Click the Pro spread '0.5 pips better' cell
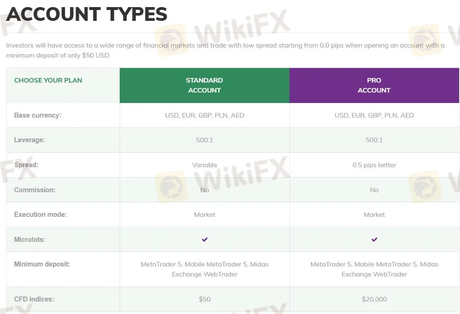Viewport: 460px width, 314px height. point(374,165)
